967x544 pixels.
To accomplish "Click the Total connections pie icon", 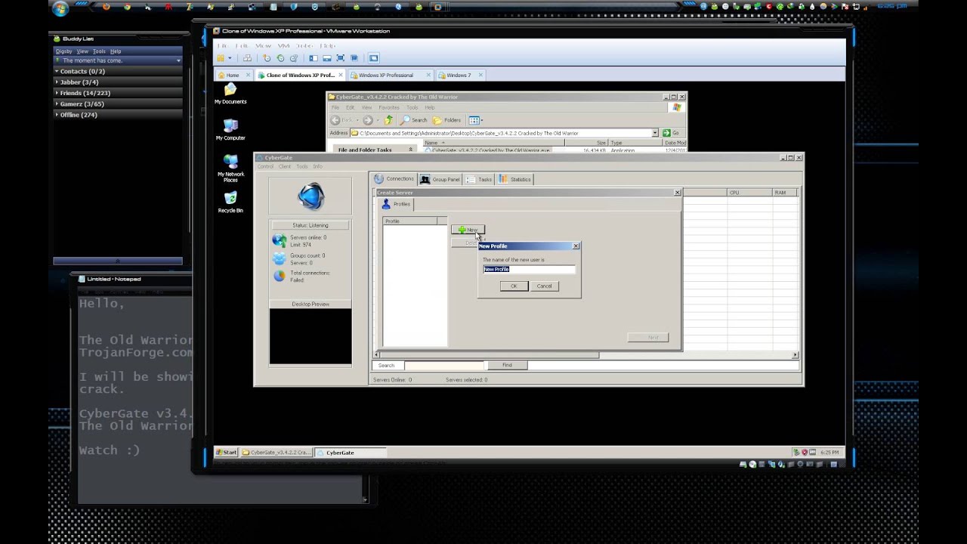I will pyautogui.click(x=280, y=276).
